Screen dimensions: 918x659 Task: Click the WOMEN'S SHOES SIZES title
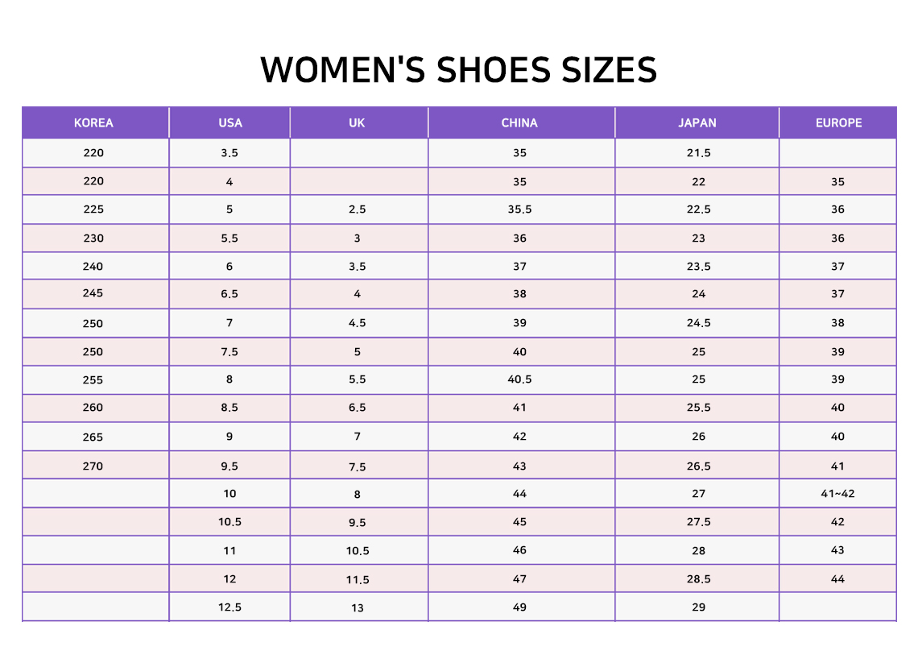tap(458, 70)
